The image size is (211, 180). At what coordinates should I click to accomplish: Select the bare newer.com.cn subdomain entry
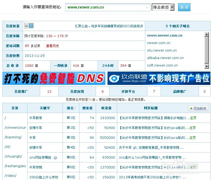[x=159, y=43]
